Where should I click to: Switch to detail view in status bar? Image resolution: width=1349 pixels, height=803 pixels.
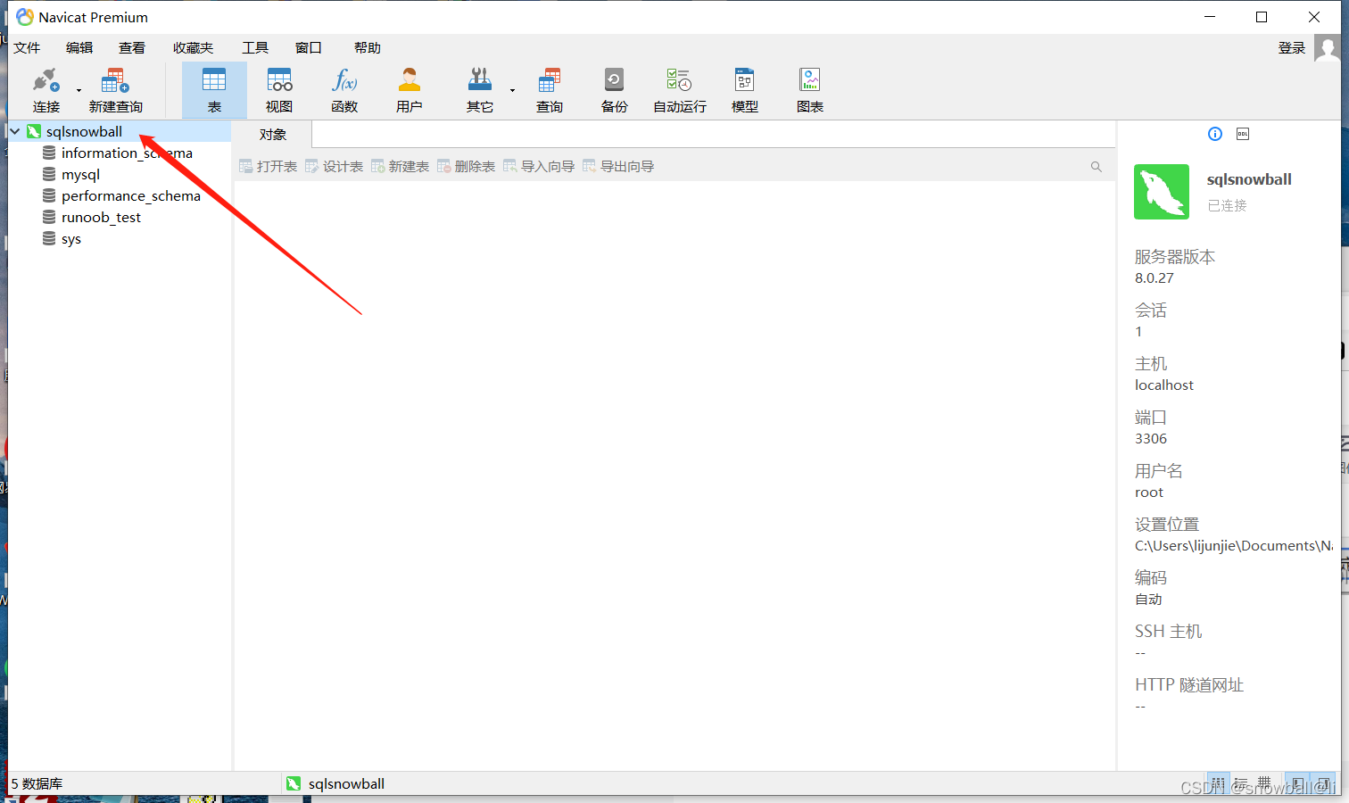click(x=1242, y=783)
